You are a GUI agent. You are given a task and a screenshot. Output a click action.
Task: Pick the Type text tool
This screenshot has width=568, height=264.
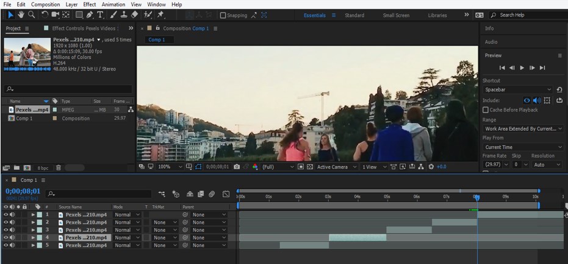tap(100, 15)
